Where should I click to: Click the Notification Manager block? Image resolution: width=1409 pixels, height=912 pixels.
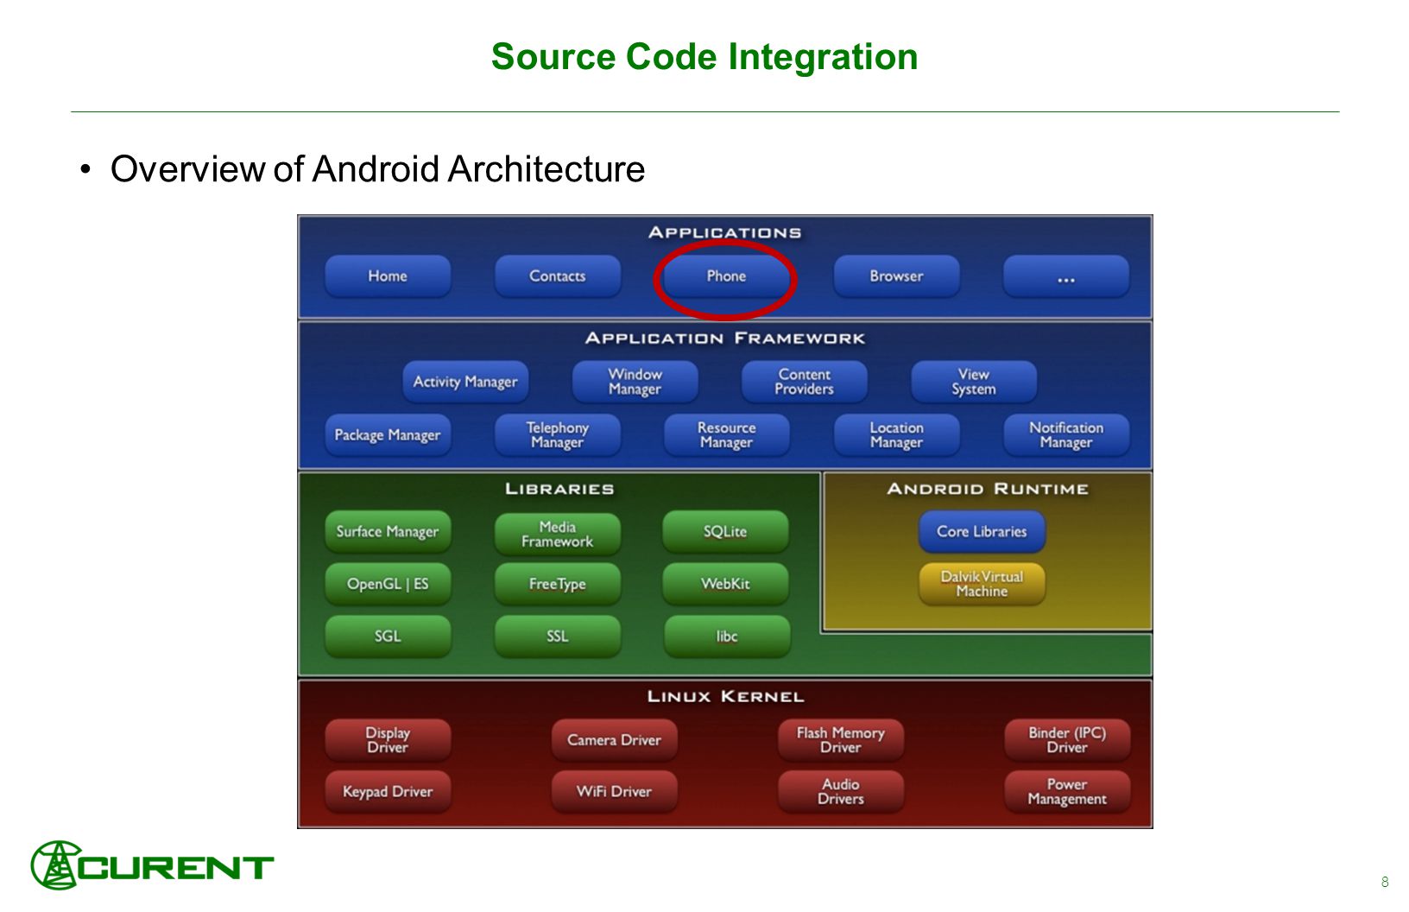[x=1066, y=435]
